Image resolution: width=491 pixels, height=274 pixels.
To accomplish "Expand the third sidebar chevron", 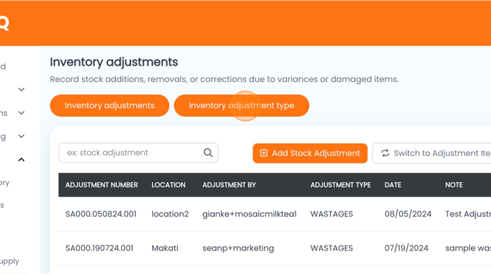I will pos(21,136).
